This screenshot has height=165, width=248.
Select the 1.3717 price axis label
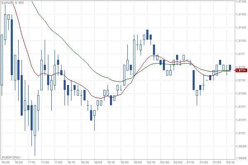tap(241, 54)
